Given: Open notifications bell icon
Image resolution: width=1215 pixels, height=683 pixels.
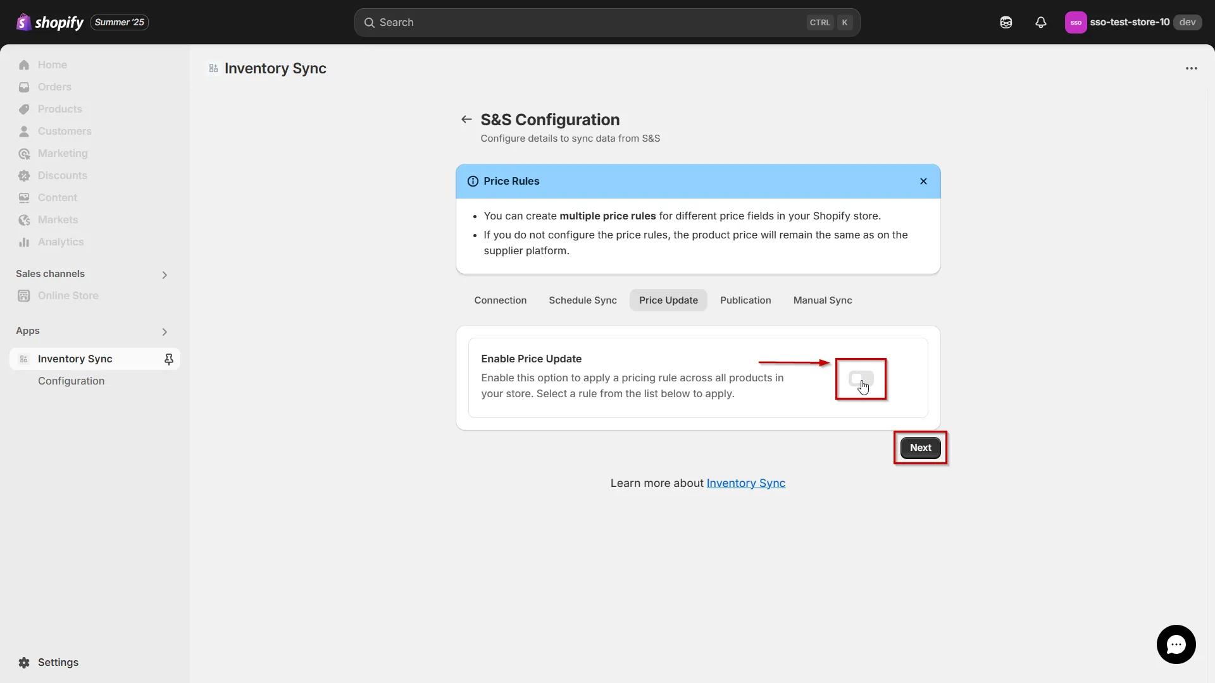Looking at the screenshot, I should pos(1041,22).
